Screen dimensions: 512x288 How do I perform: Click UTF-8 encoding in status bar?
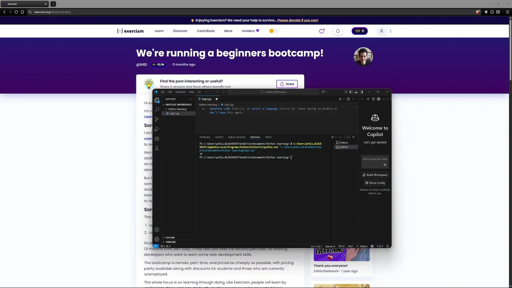click(x=341, y=246)
